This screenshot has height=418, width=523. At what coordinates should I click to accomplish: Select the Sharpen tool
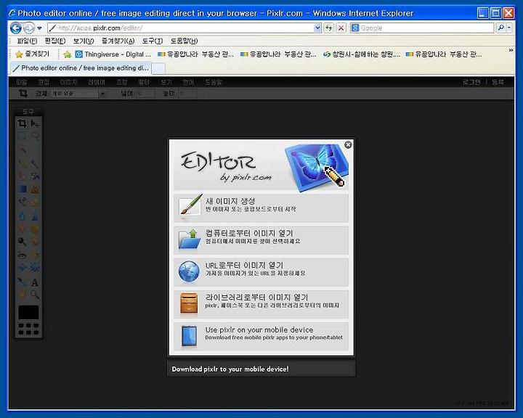(x=35, y=216)
